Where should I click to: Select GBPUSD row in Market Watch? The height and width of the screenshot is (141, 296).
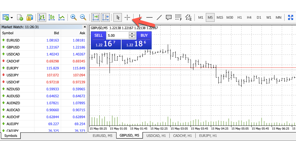44,47
